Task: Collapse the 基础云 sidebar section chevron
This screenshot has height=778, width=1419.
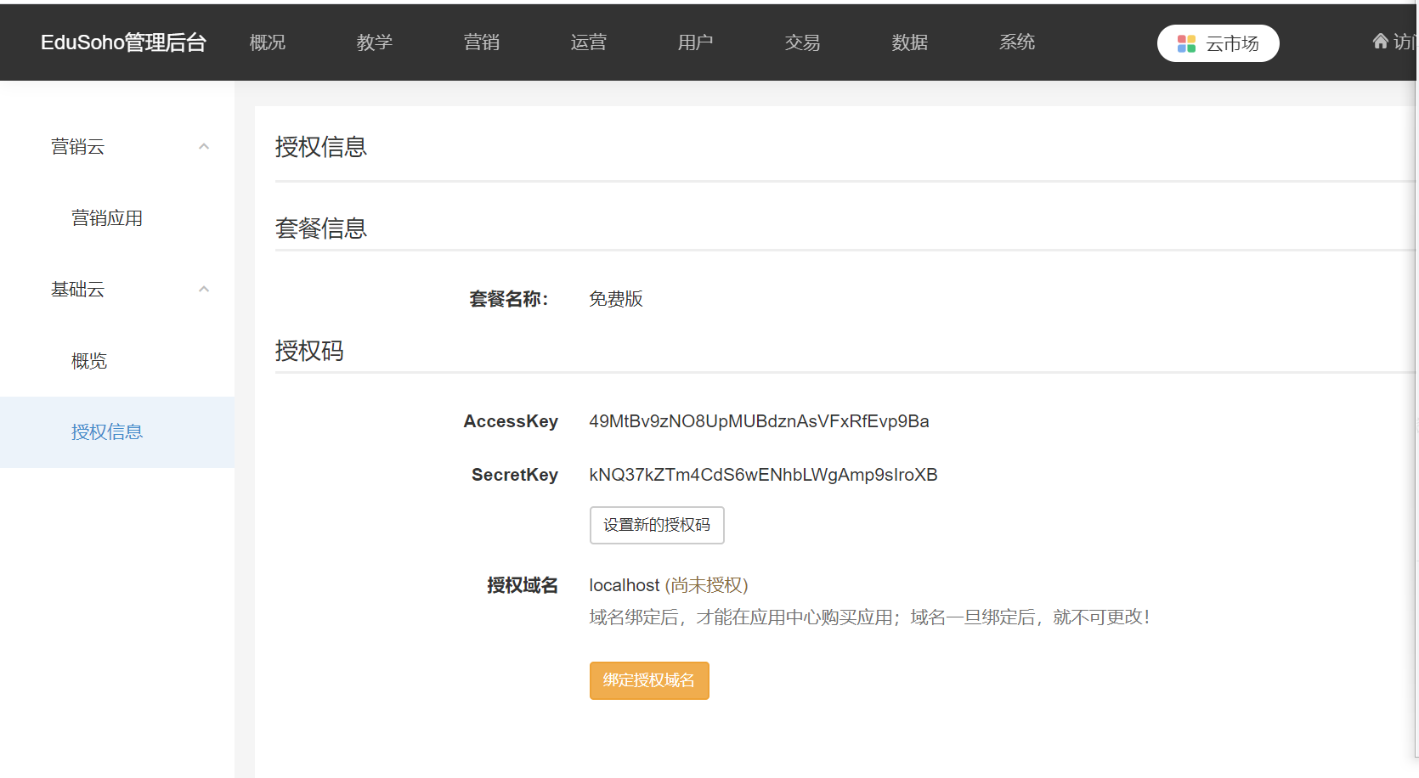Action: (x=204, y=290)
